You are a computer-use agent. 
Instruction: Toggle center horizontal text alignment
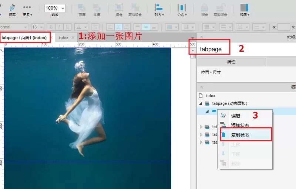[118, 27]
